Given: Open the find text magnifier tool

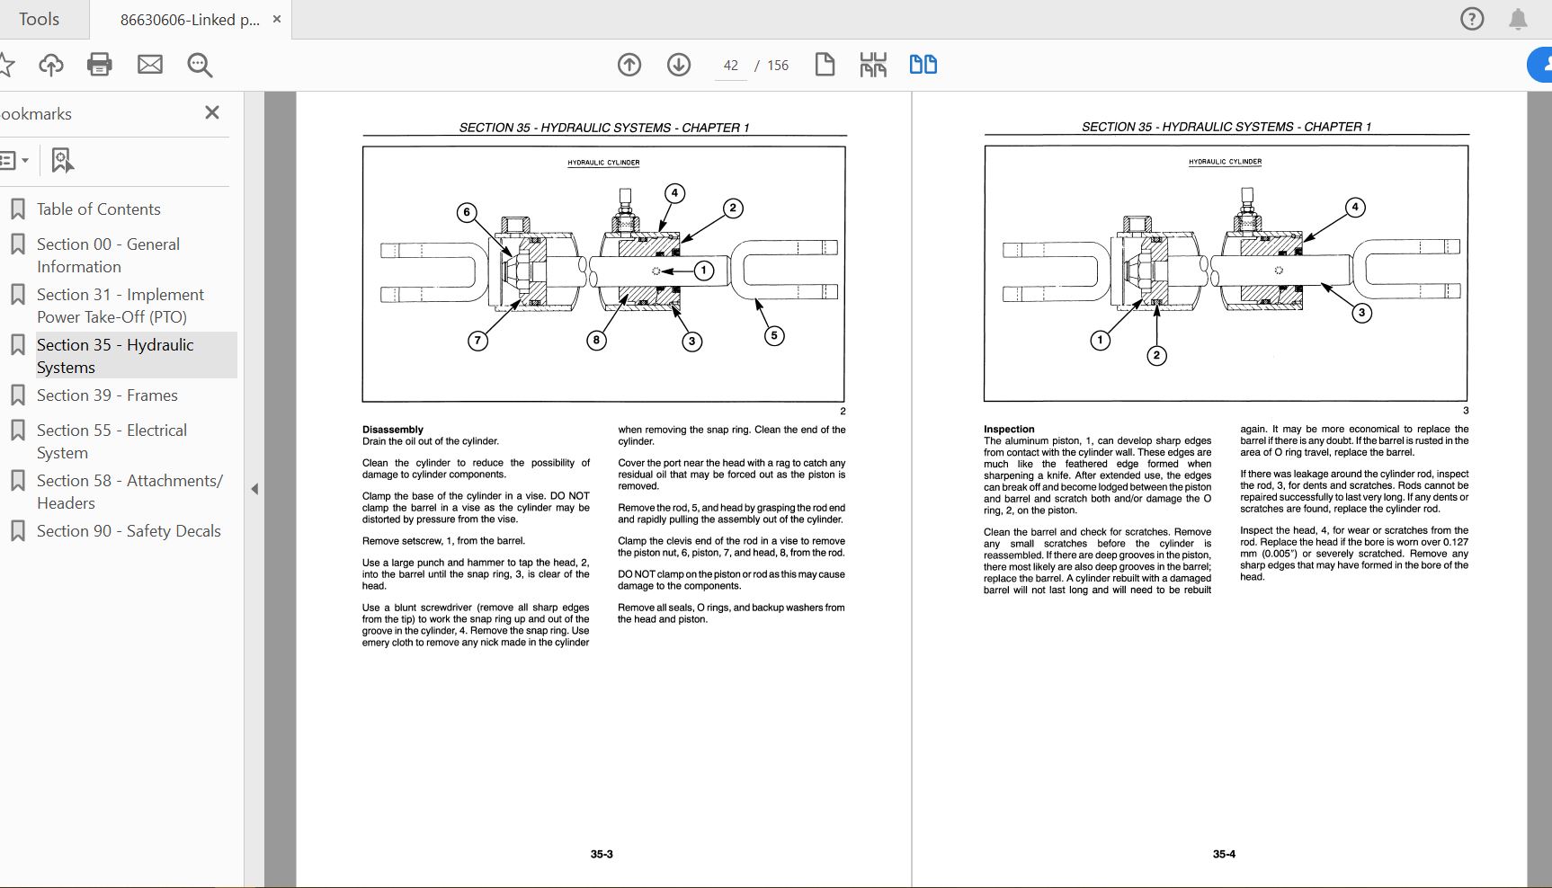Looking at the screenshot, I should (200, 65).
